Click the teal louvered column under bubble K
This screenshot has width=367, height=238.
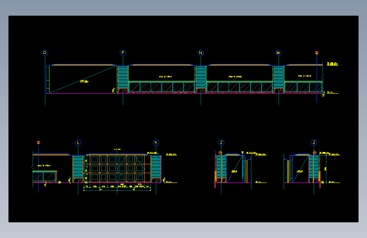pyautogui.click(x=156, y=167)
